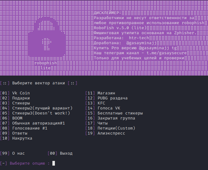Click menu entry 17 Читы
This screenshot has width=208, height=170.
(x=102, y=123)
